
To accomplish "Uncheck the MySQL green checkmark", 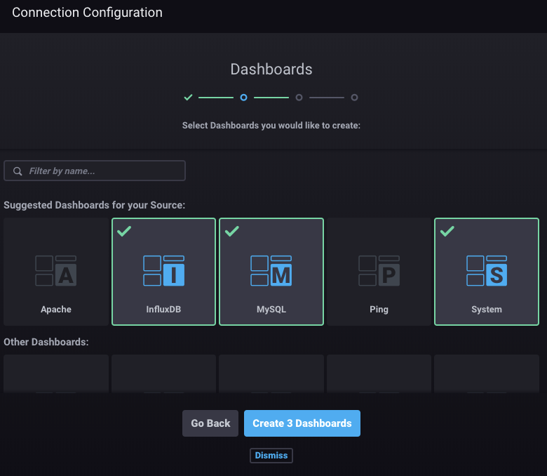I will pyautogui.click(x=232, y=231).
